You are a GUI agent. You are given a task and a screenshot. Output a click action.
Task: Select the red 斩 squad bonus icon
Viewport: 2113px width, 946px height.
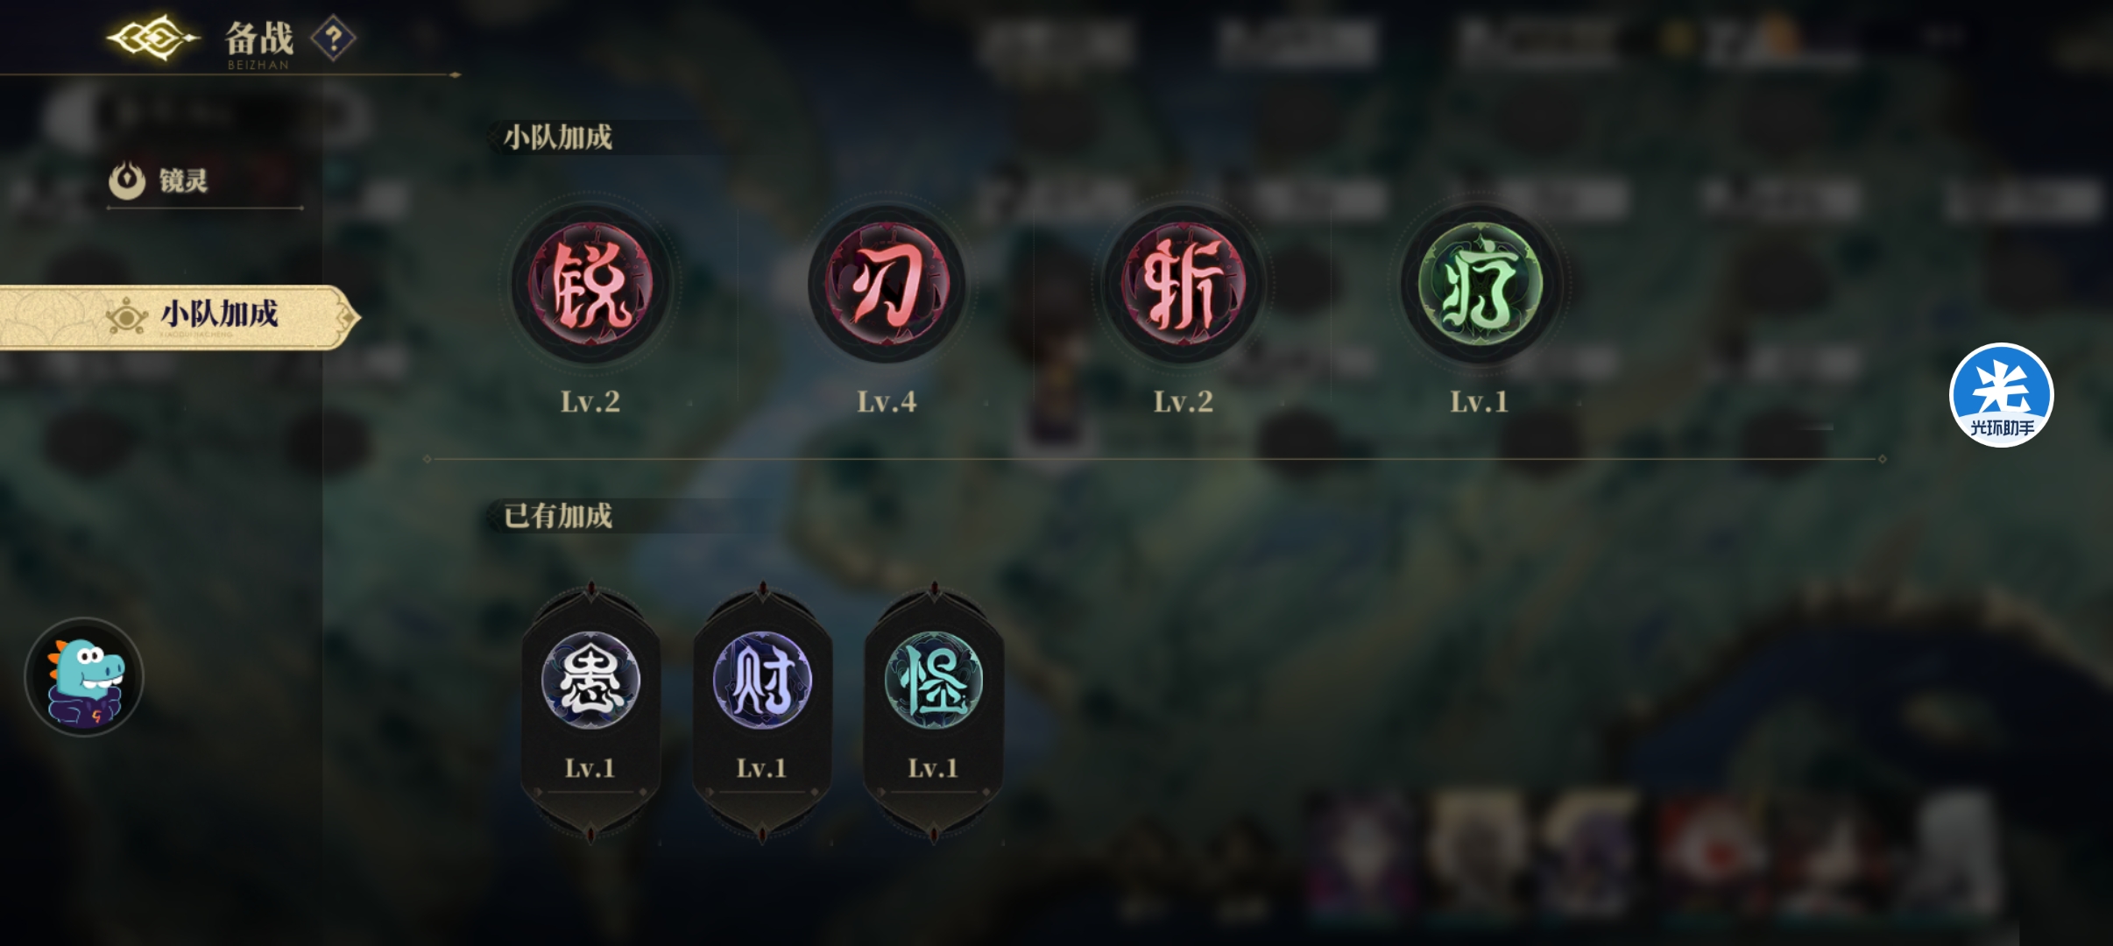pos(1184,285)
